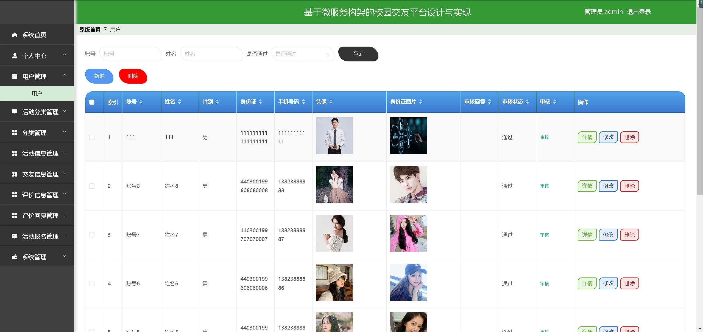
Task: Collapse the 用户管理 sidebar section
Action: (x=65, y=75)
